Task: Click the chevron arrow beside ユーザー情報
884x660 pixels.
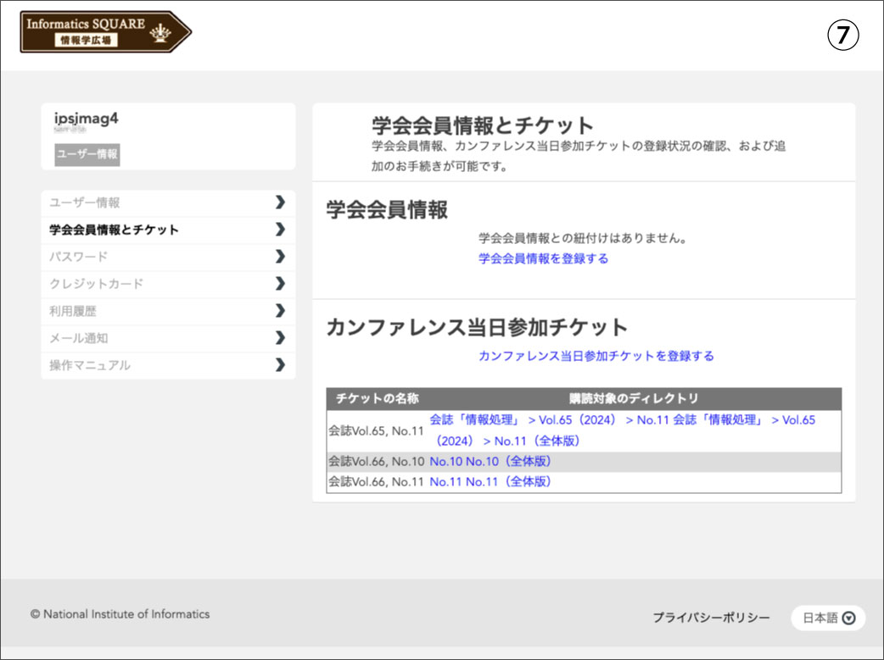Action: [x=280, y=202]
